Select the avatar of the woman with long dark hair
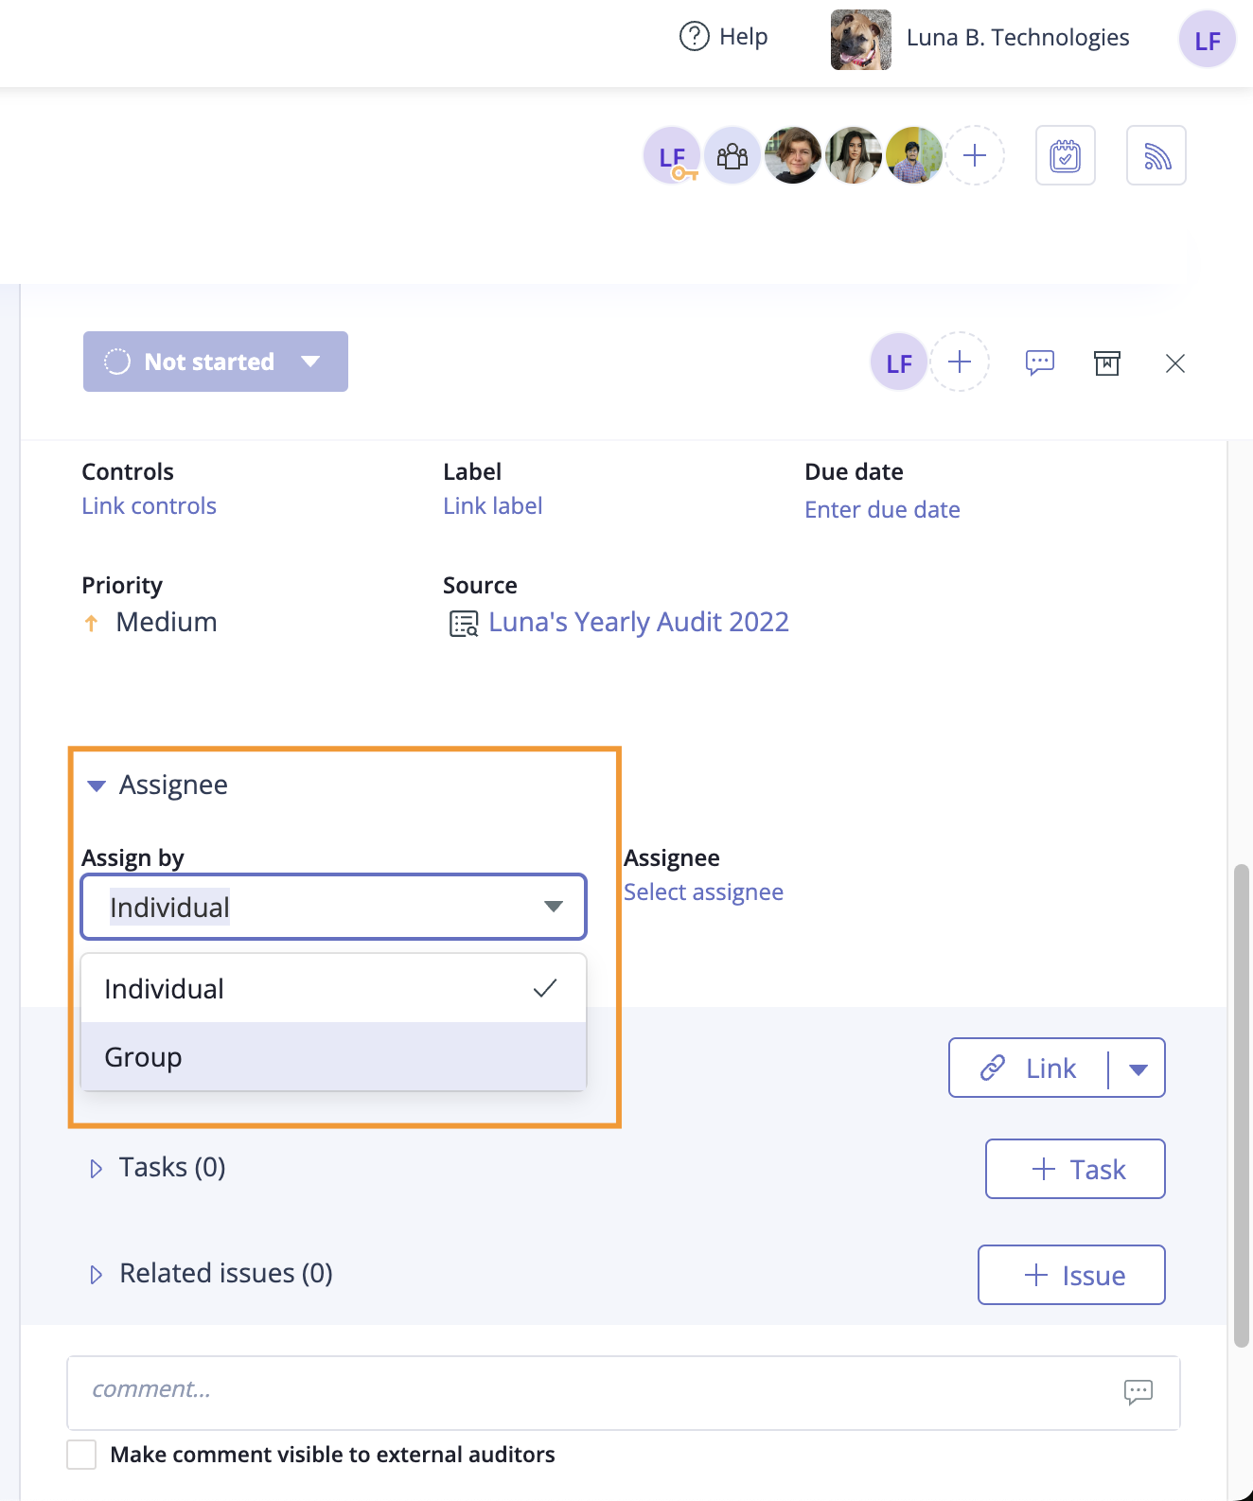Screen dimensions: 1253x1501 pyautogui.click(x=854, y=155)
